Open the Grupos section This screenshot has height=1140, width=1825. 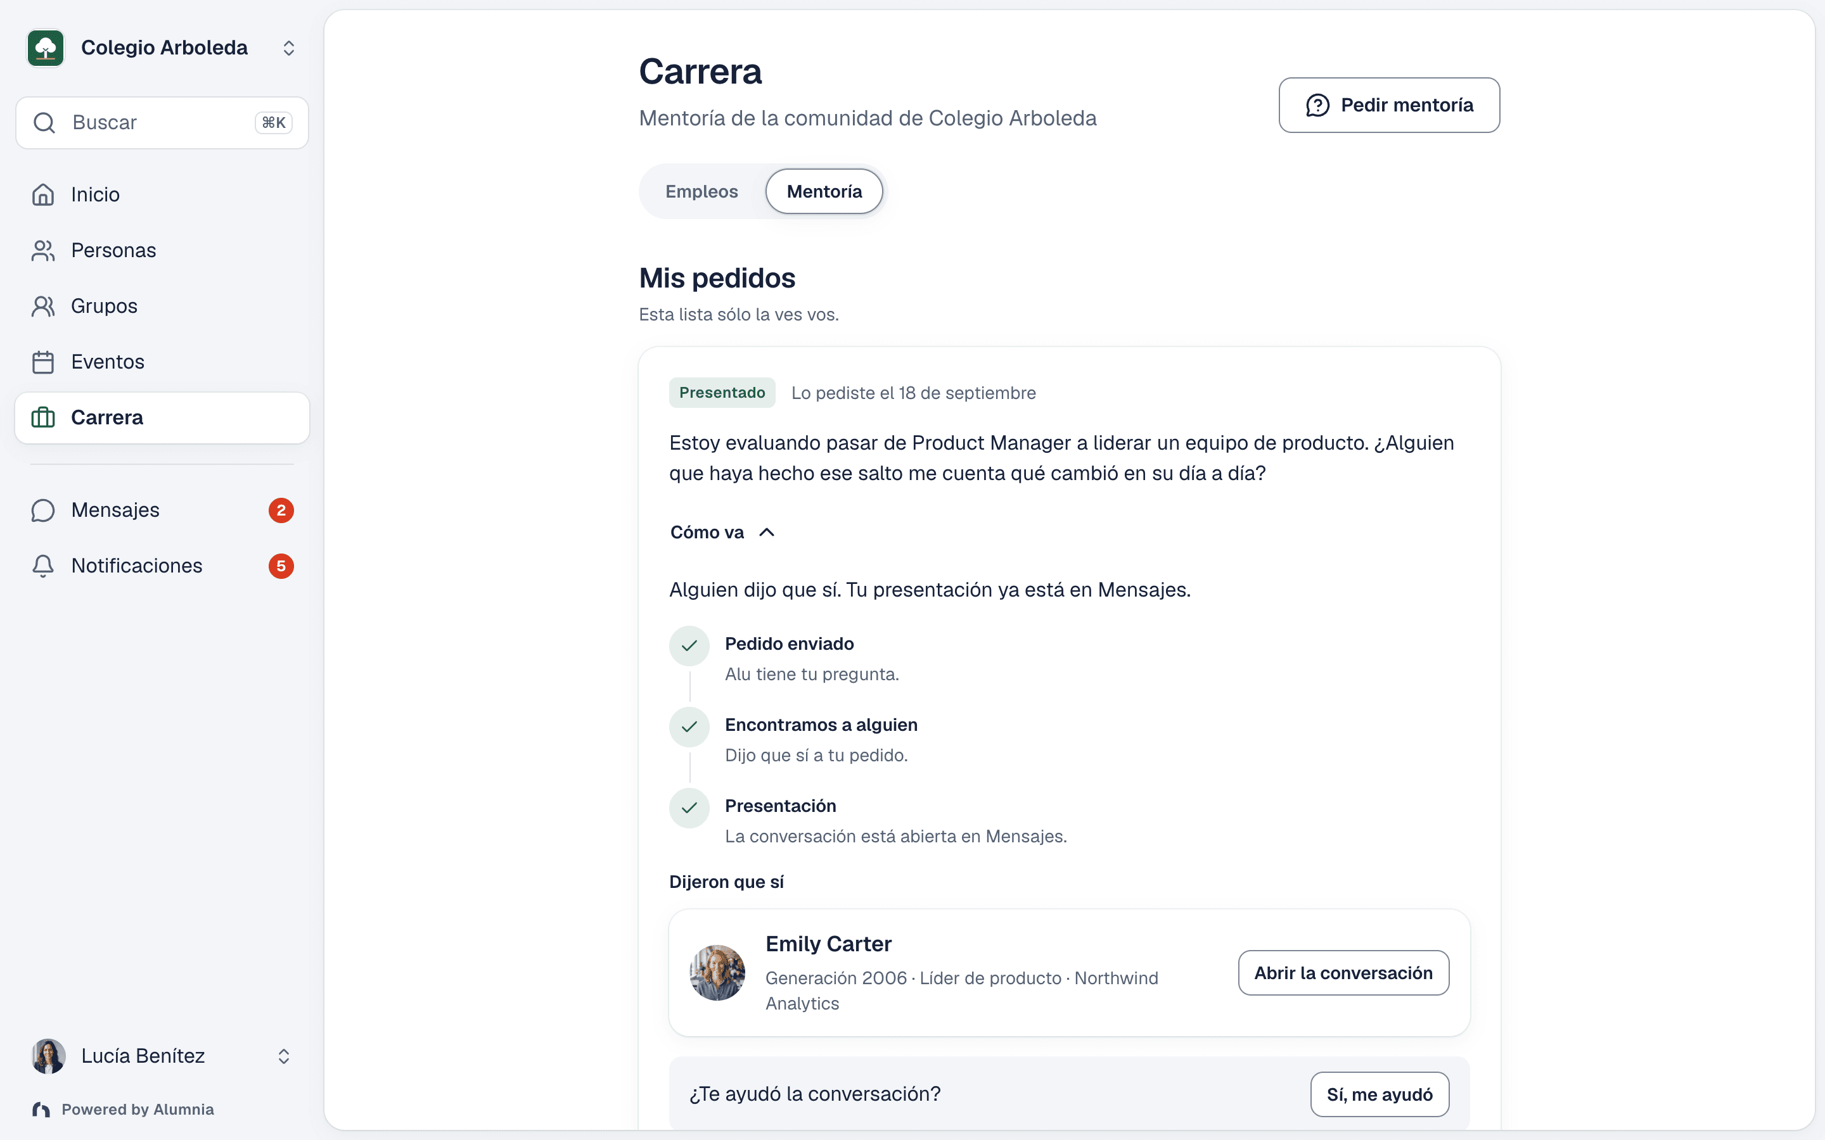click(x=162, y=306)
